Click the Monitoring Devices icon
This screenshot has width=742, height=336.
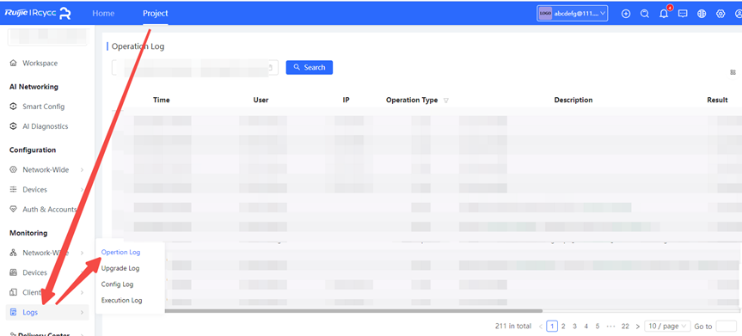click(x=13, y=272)
